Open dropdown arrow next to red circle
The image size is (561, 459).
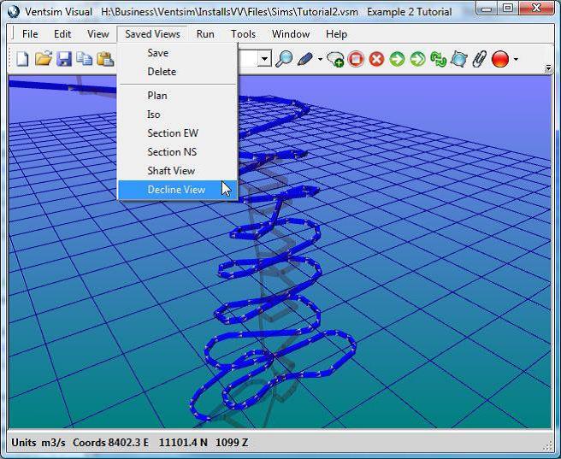[x=516, y=59]
